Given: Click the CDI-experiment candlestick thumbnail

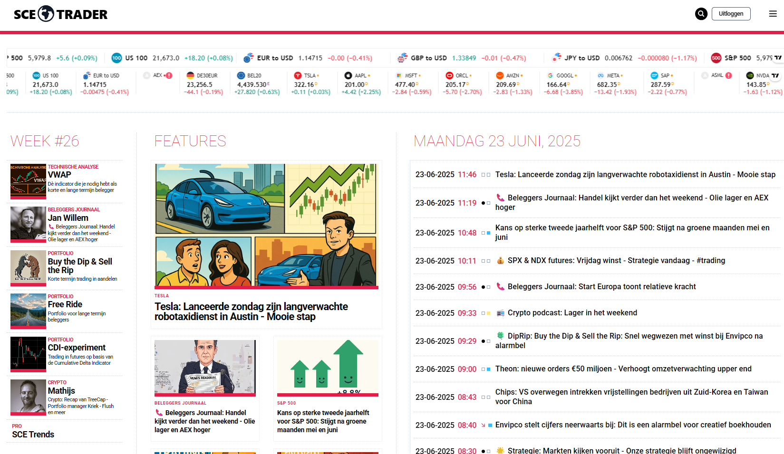Looking at the screenshot, I should (x=28, y=354).
